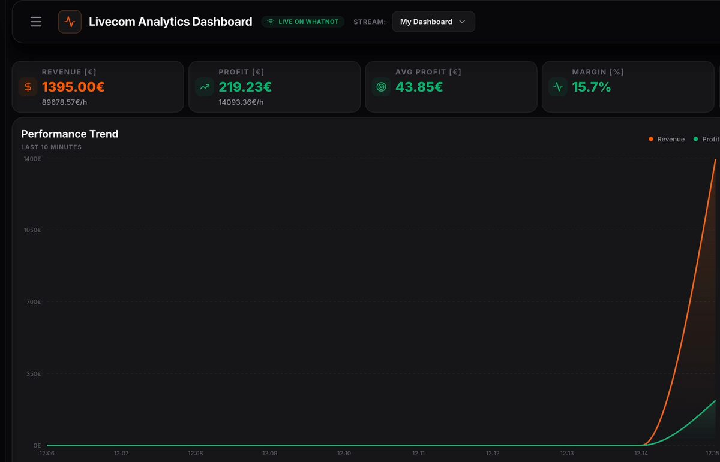Click the STREAM: label
720x462 pixels.
click(370, 22)
